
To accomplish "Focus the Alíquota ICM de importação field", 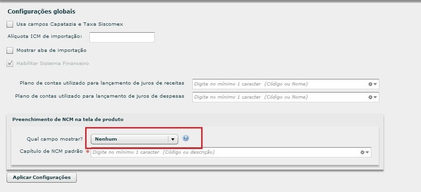I will click(122, 37).
